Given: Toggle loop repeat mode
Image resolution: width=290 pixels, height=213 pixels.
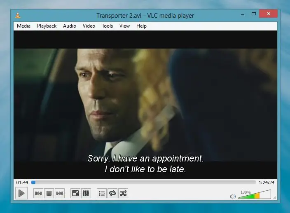Looking at the screenshot, I should [x=112, y=193].
